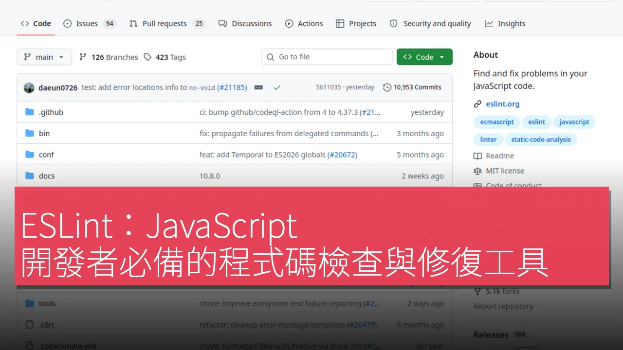Image resolution: width=623 pixels, height=350 pixels.
Task: Open the Code tab
Action: [x=36, y=23]
